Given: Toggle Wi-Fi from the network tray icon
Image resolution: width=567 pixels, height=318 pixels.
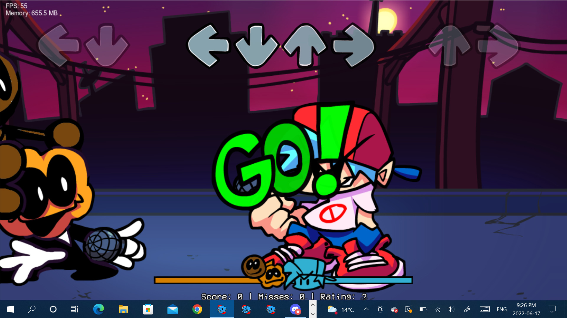Looking at the screenshot, I should [x=437, y=309].
